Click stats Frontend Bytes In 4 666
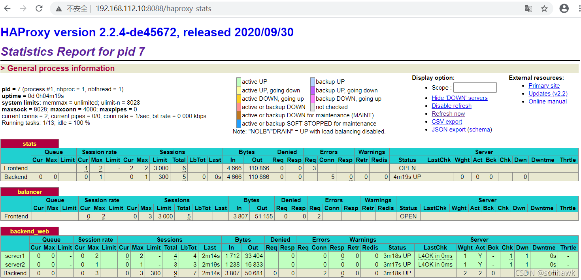This screenshot has width=581, height=280. [x=234, y=168]
